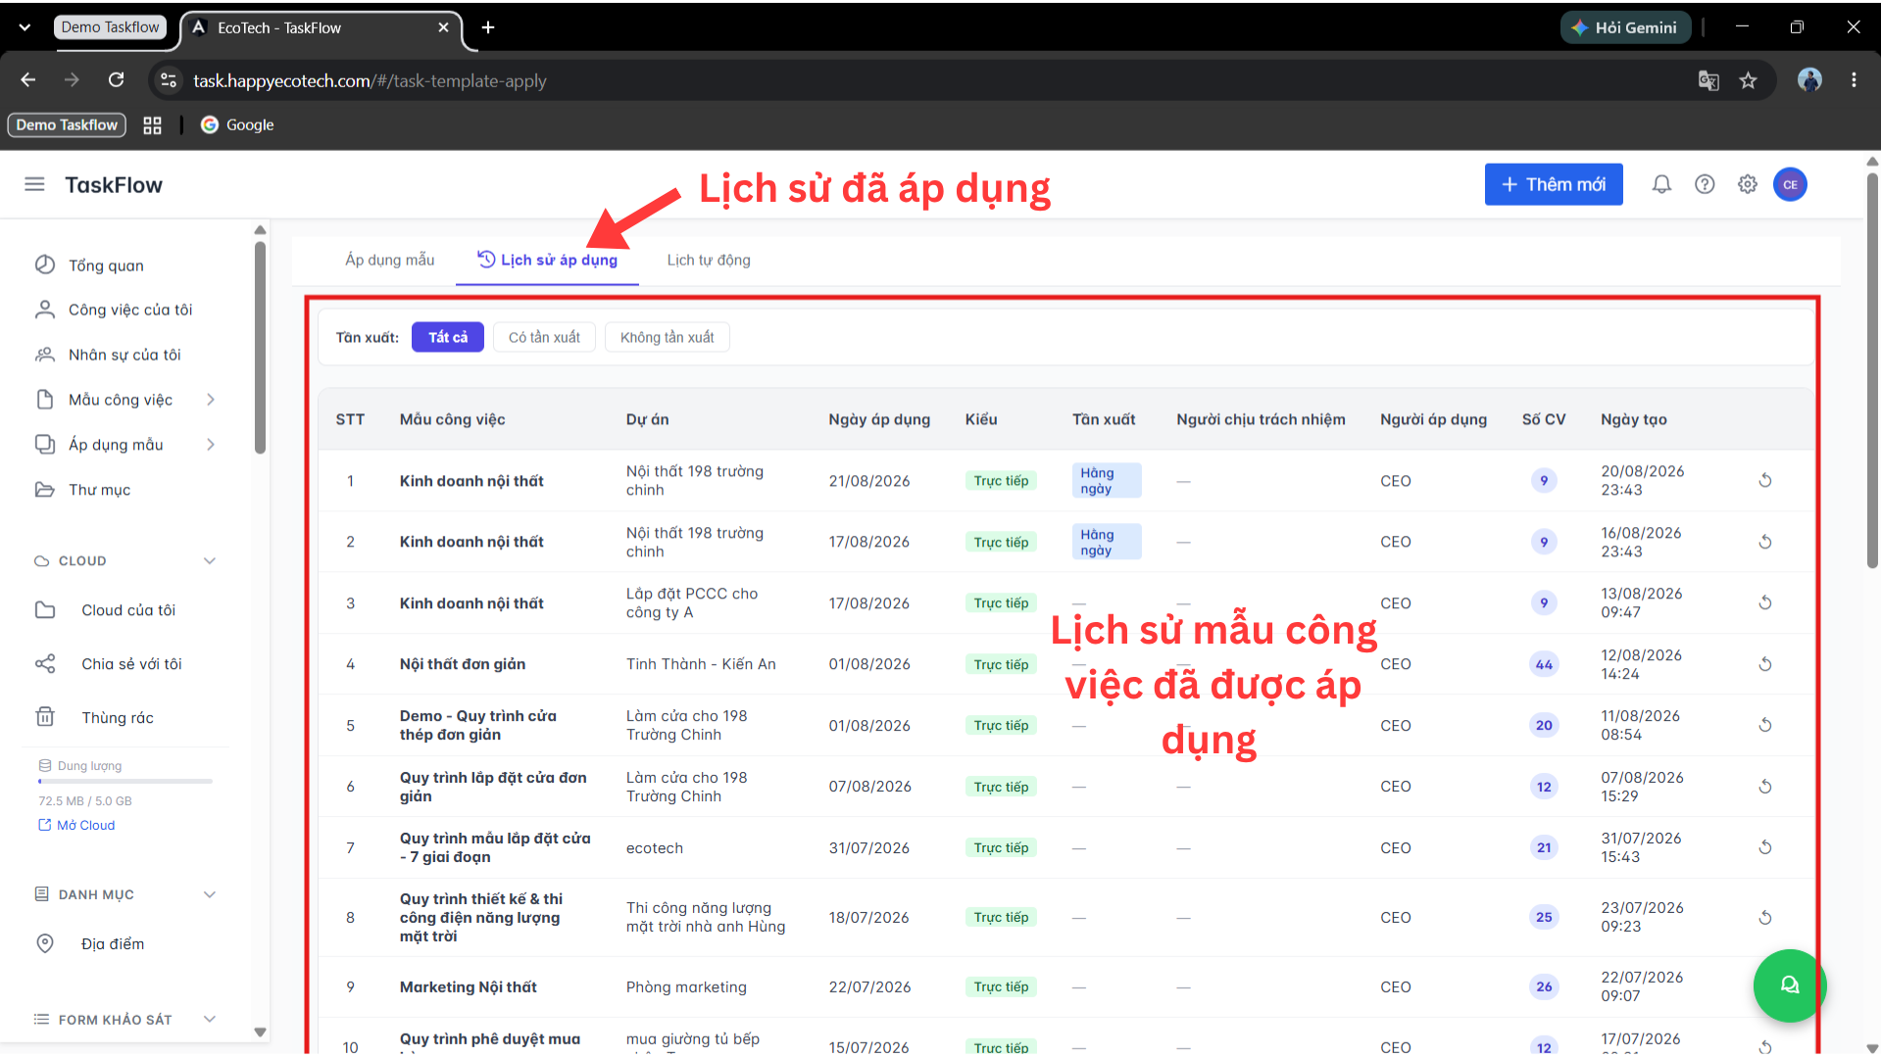The image size is (1881, 1057).
Task: Click the page vertical scrollbar
Action: tap(1872, 370)
